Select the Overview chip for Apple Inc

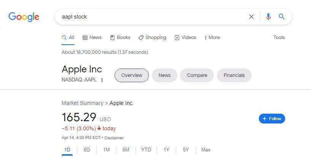(131, 75)
